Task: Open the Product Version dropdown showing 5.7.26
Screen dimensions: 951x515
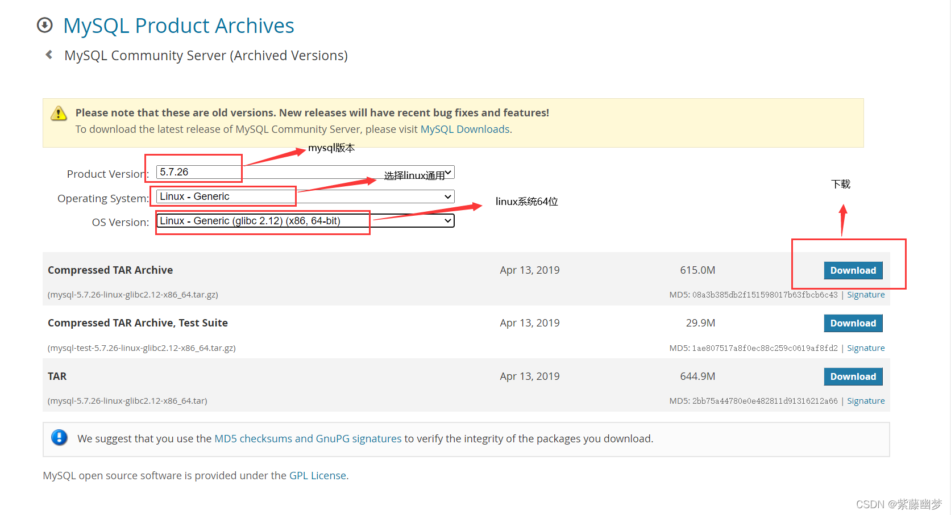Action: [305, 172]
